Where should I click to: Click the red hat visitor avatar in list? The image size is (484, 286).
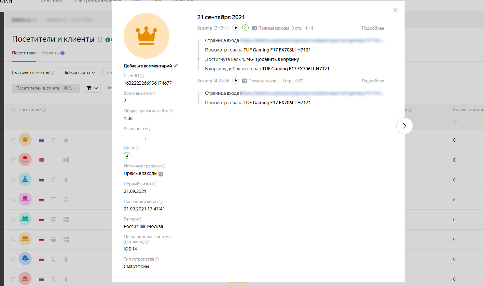tap(25, 160)
